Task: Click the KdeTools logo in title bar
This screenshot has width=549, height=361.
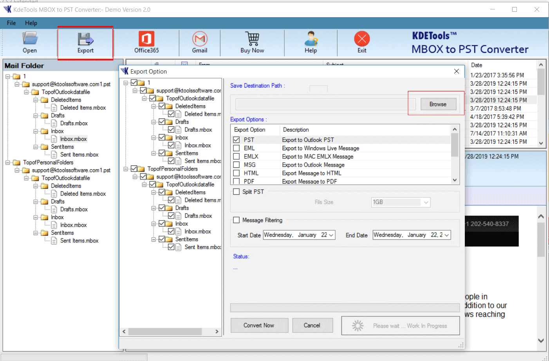Action: pyautogui.click(x=7, y=9)
